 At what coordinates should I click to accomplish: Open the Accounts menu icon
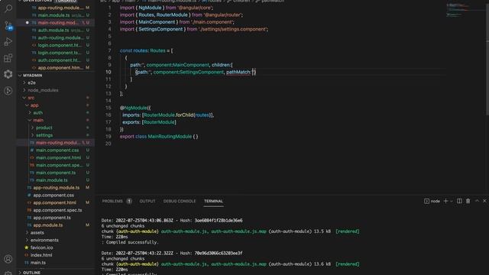pos(8,259)
